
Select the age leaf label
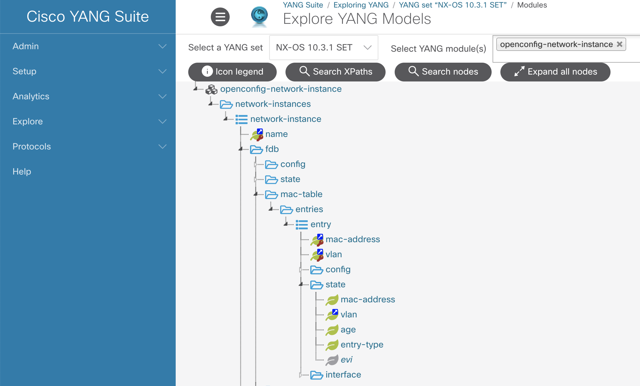(x=348, y=330)
